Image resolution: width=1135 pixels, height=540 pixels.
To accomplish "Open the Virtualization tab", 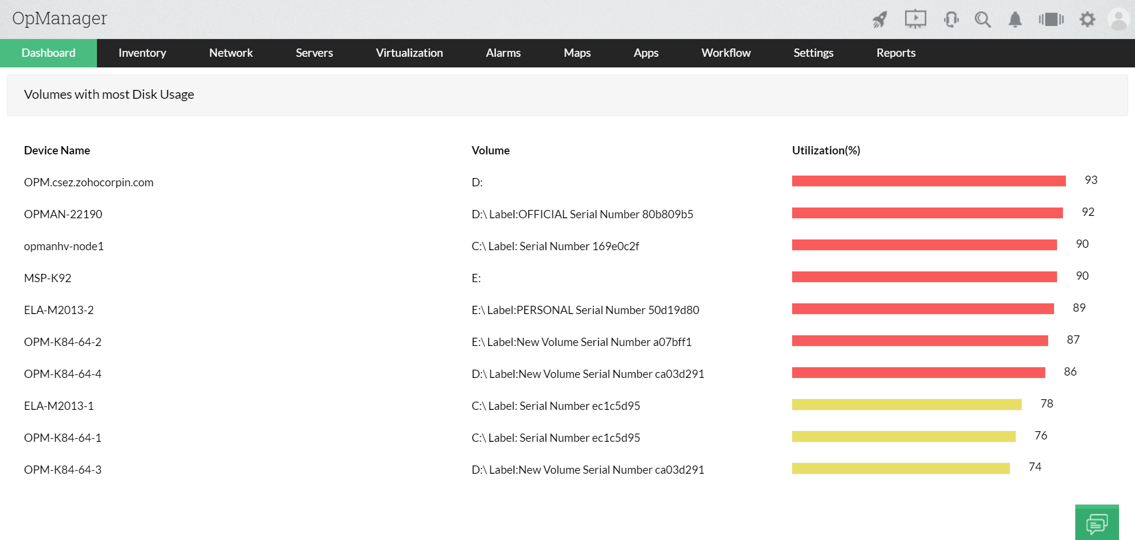I will [409, 53].
